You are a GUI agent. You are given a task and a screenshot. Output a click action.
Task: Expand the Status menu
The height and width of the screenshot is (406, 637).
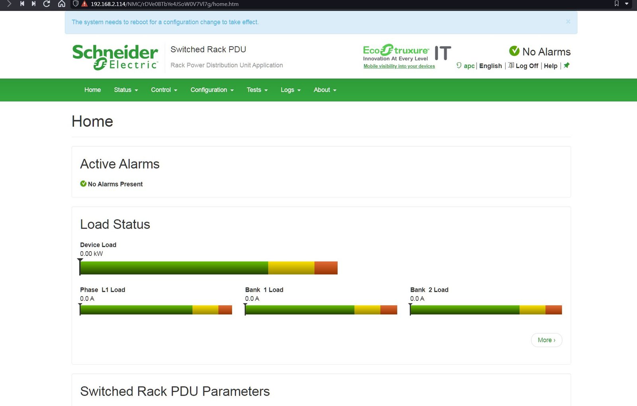point(126,90)
